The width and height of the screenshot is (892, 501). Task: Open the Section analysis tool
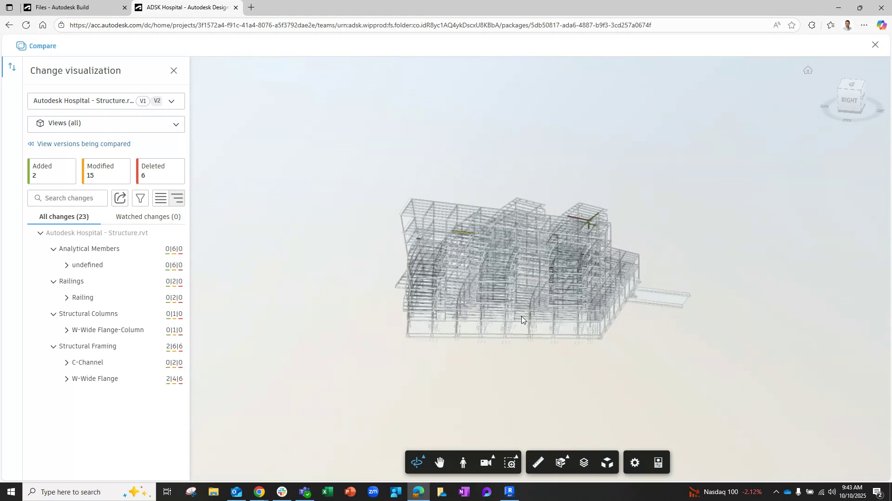[x=561, y=462]
